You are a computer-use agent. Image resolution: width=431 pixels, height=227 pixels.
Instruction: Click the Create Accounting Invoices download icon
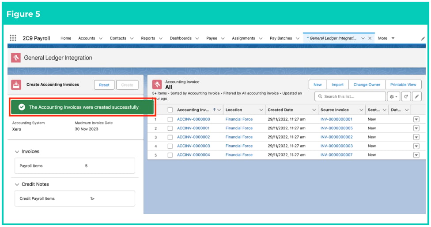click(16, 84)
